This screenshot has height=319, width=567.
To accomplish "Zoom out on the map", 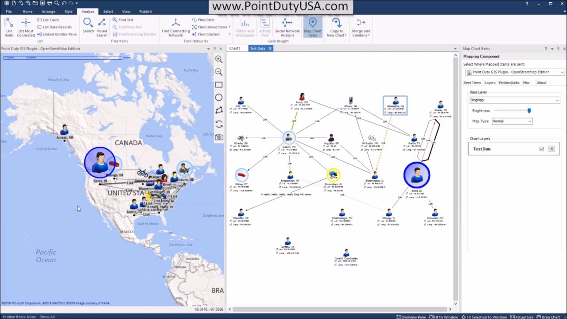I will coord(219,72).
